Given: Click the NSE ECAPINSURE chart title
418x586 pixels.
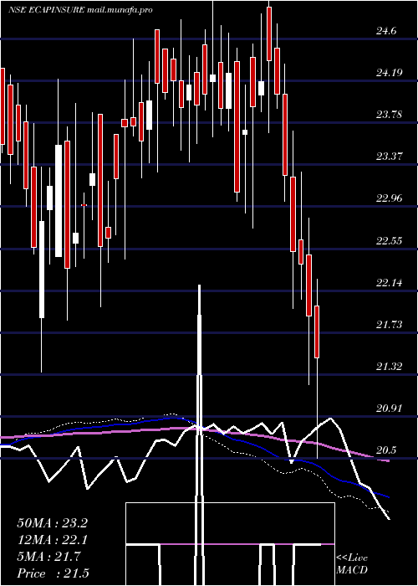Looking at the screenshot, I should pos(47,10).
